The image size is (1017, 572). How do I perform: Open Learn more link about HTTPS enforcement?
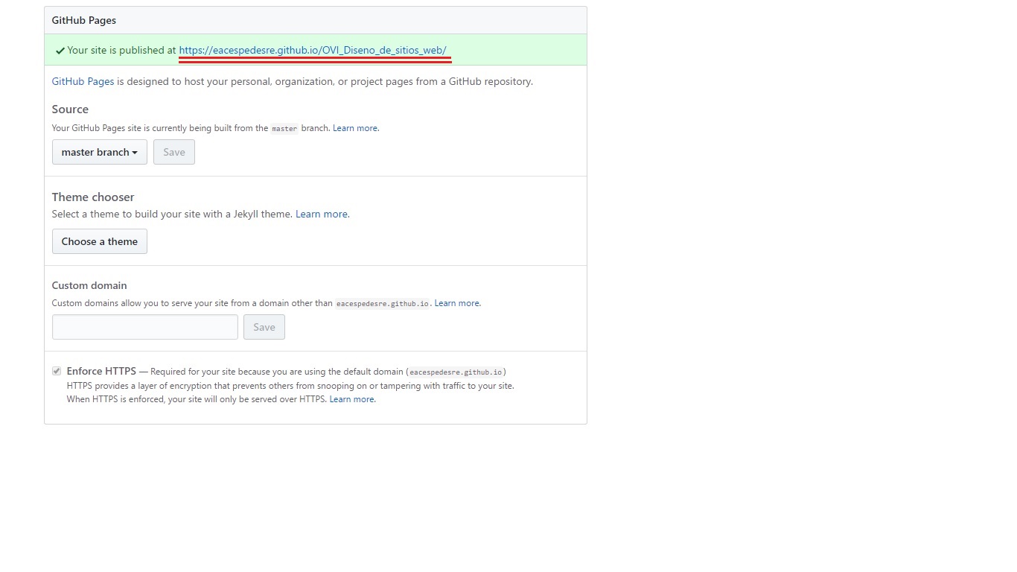pos(352,399)
